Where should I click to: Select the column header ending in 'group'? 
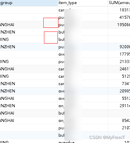(29, 3)
